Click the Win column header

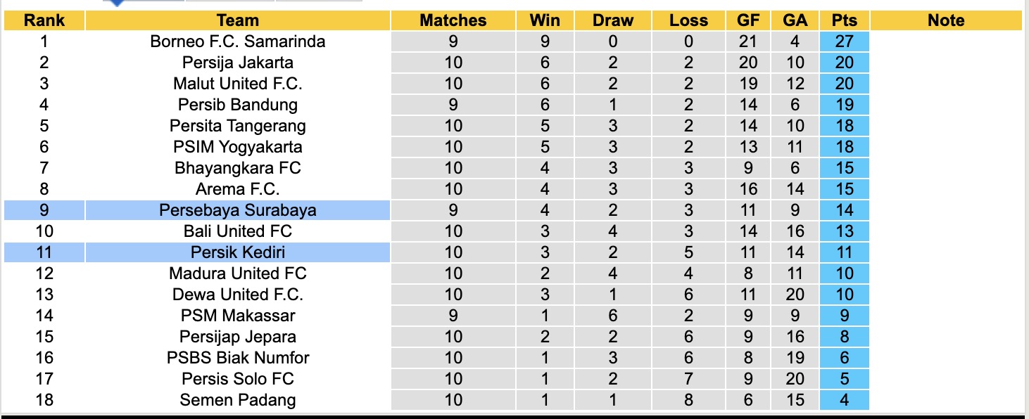click(x=545, y=20)
